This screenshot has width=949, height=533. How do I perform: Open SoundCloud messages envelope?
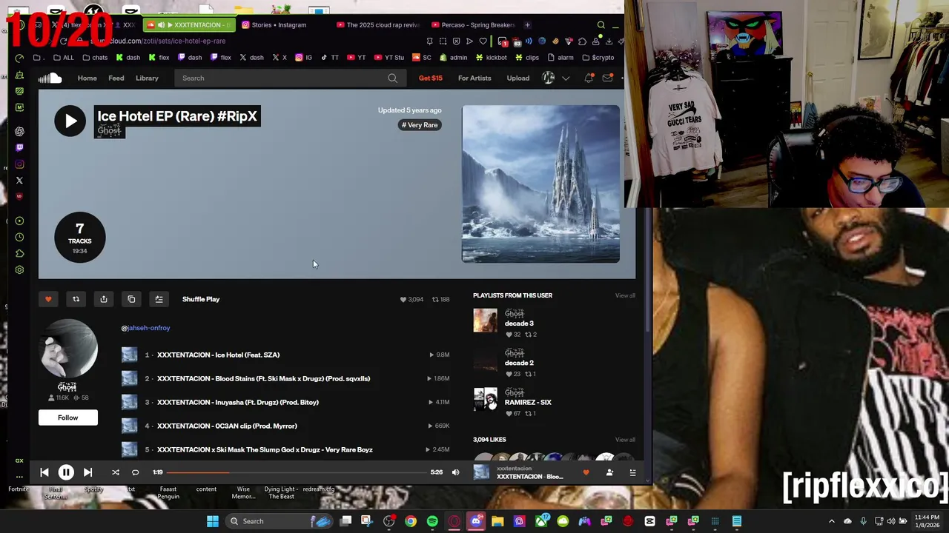(x=607, y=78)
